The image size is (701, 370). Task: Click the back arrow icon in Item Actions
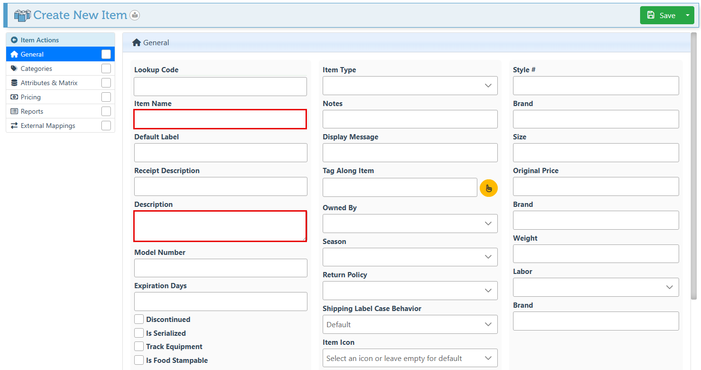coord(14,40)
